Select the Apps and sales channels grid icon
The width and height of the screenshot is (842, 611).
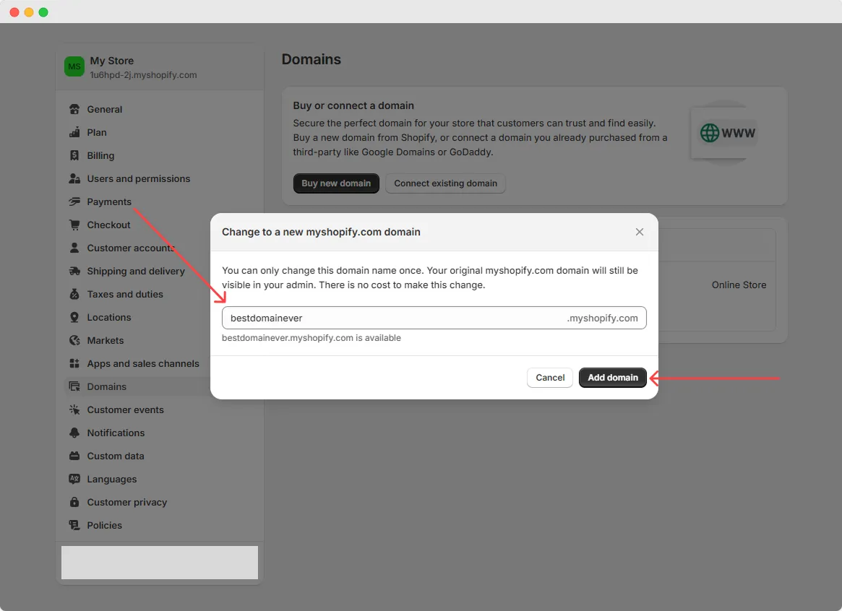coord(74,363)
